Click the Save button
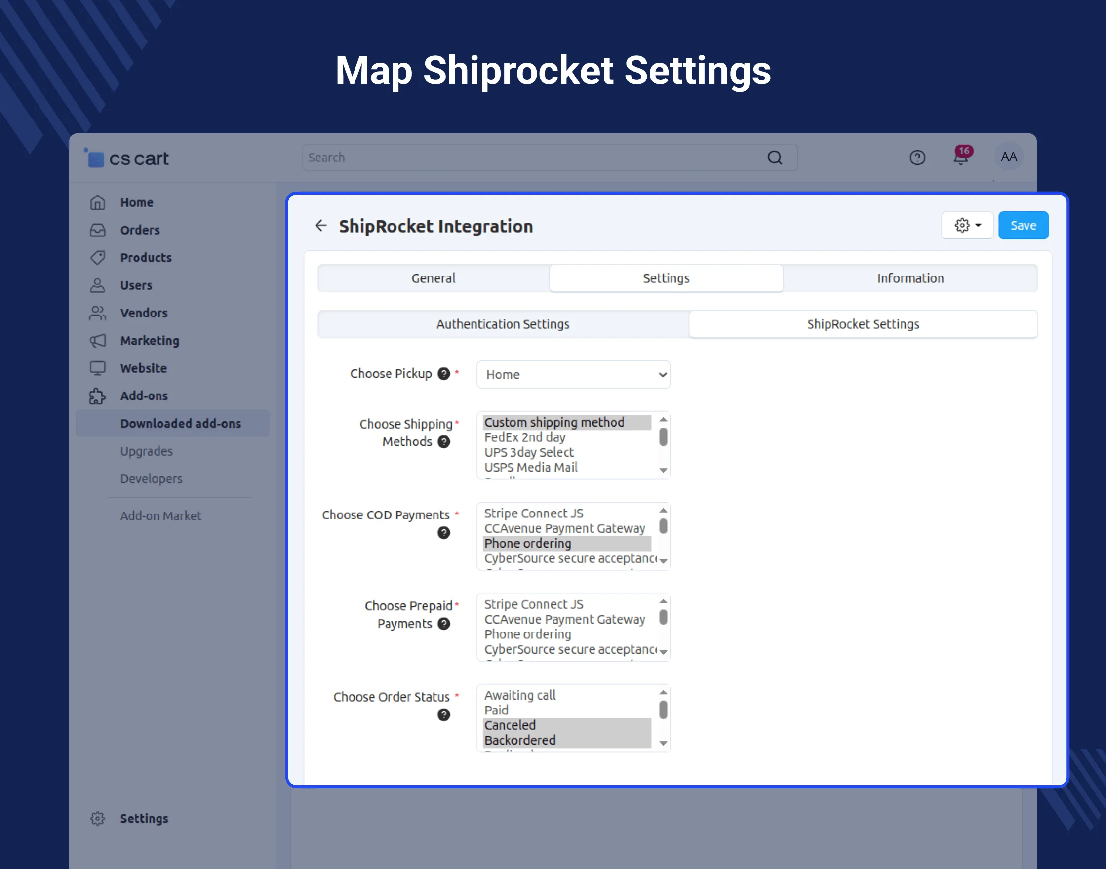Screen dimensions: 1106x869 pos(1023,225)
